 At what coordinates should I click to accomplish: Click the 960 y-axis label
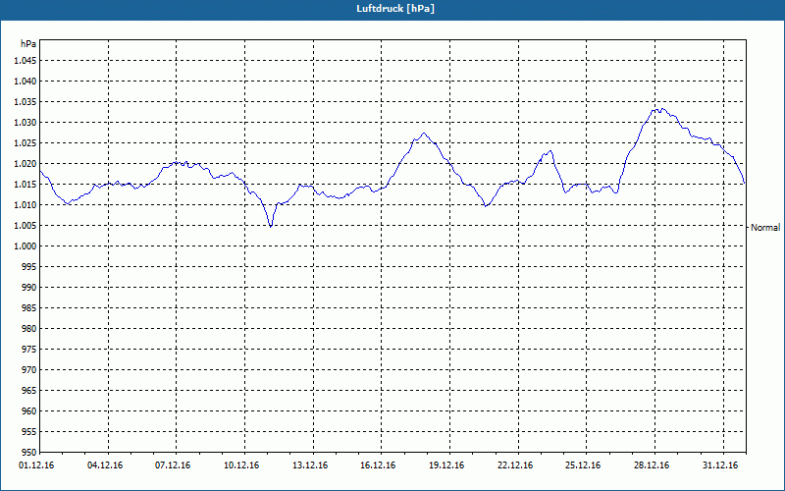point(29,411)
